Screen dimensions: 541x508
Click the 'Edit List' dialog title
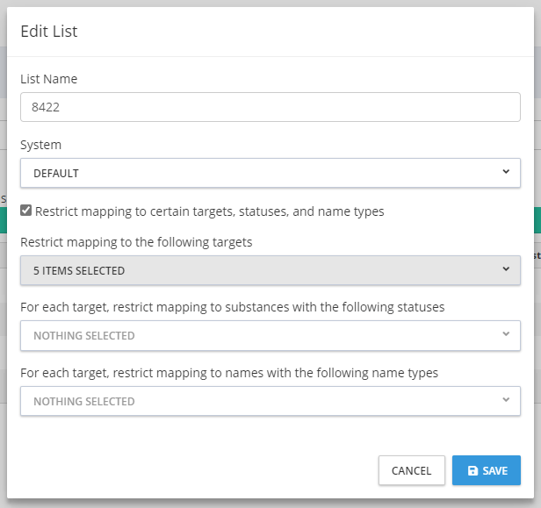coord(49,32)
